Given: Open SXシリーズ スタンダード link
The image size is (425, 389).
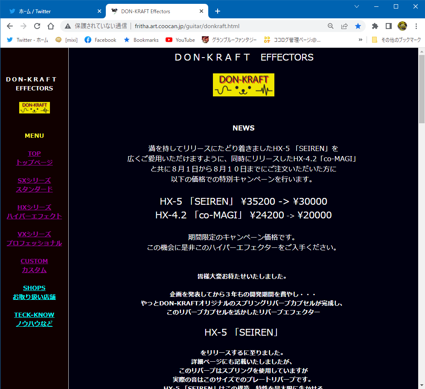Looking at the screenshot, I should [35, 185].
